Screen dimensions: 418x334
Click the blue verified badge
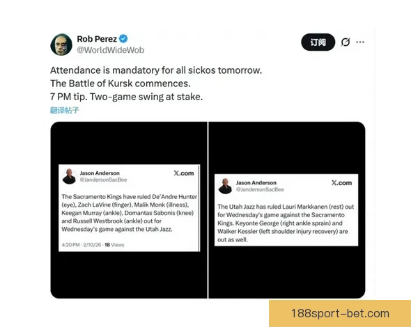coord(123,39)
